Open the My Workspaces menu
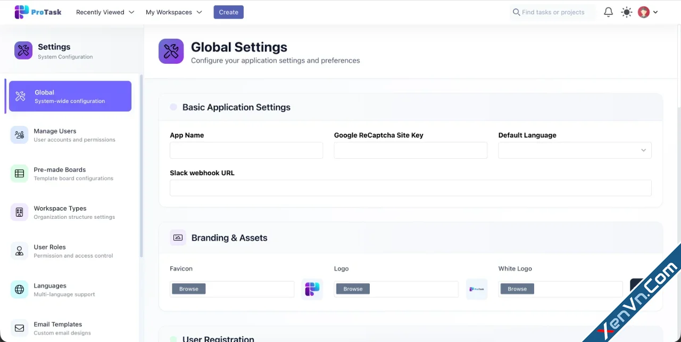Screen dimensions: 681x342 pos(173,12)
